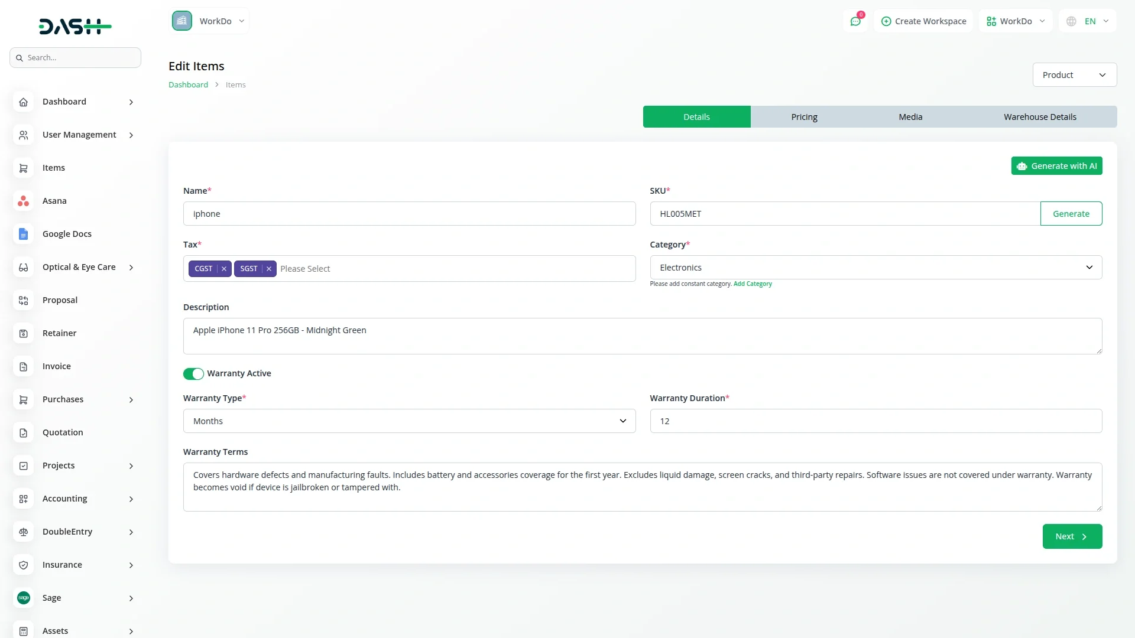
Task: Open the Category dropdown showing Electronics
Action: tap(875, 268)
